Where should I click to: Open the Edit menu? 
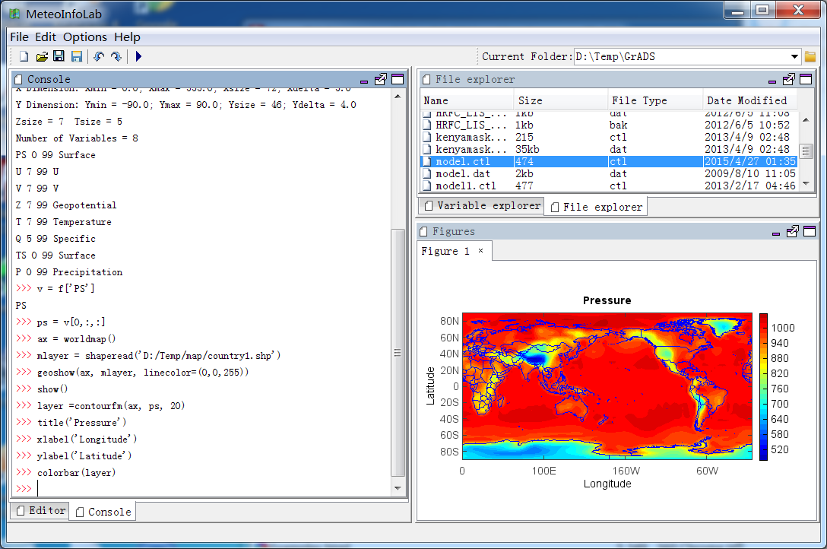(x=46, y=37)
